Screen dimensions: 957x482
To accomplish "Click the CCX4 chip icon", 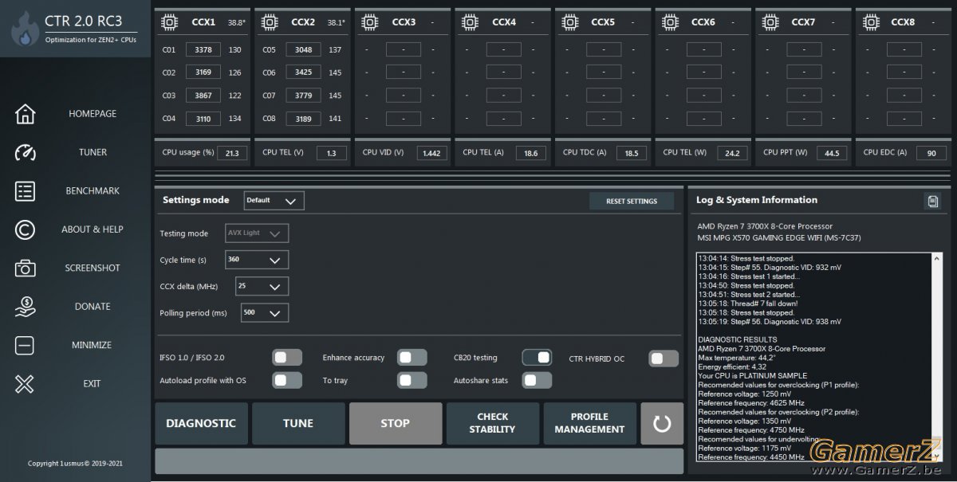I will coord(471,22).
